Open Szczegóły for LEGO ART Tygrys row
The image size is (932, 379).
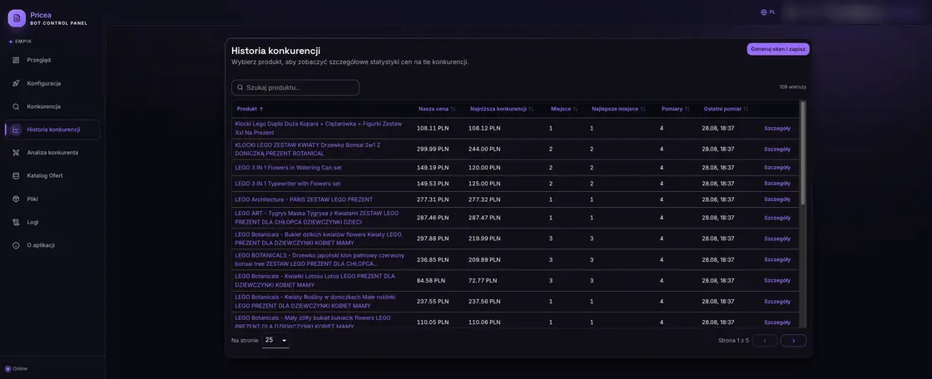[777, 218]
